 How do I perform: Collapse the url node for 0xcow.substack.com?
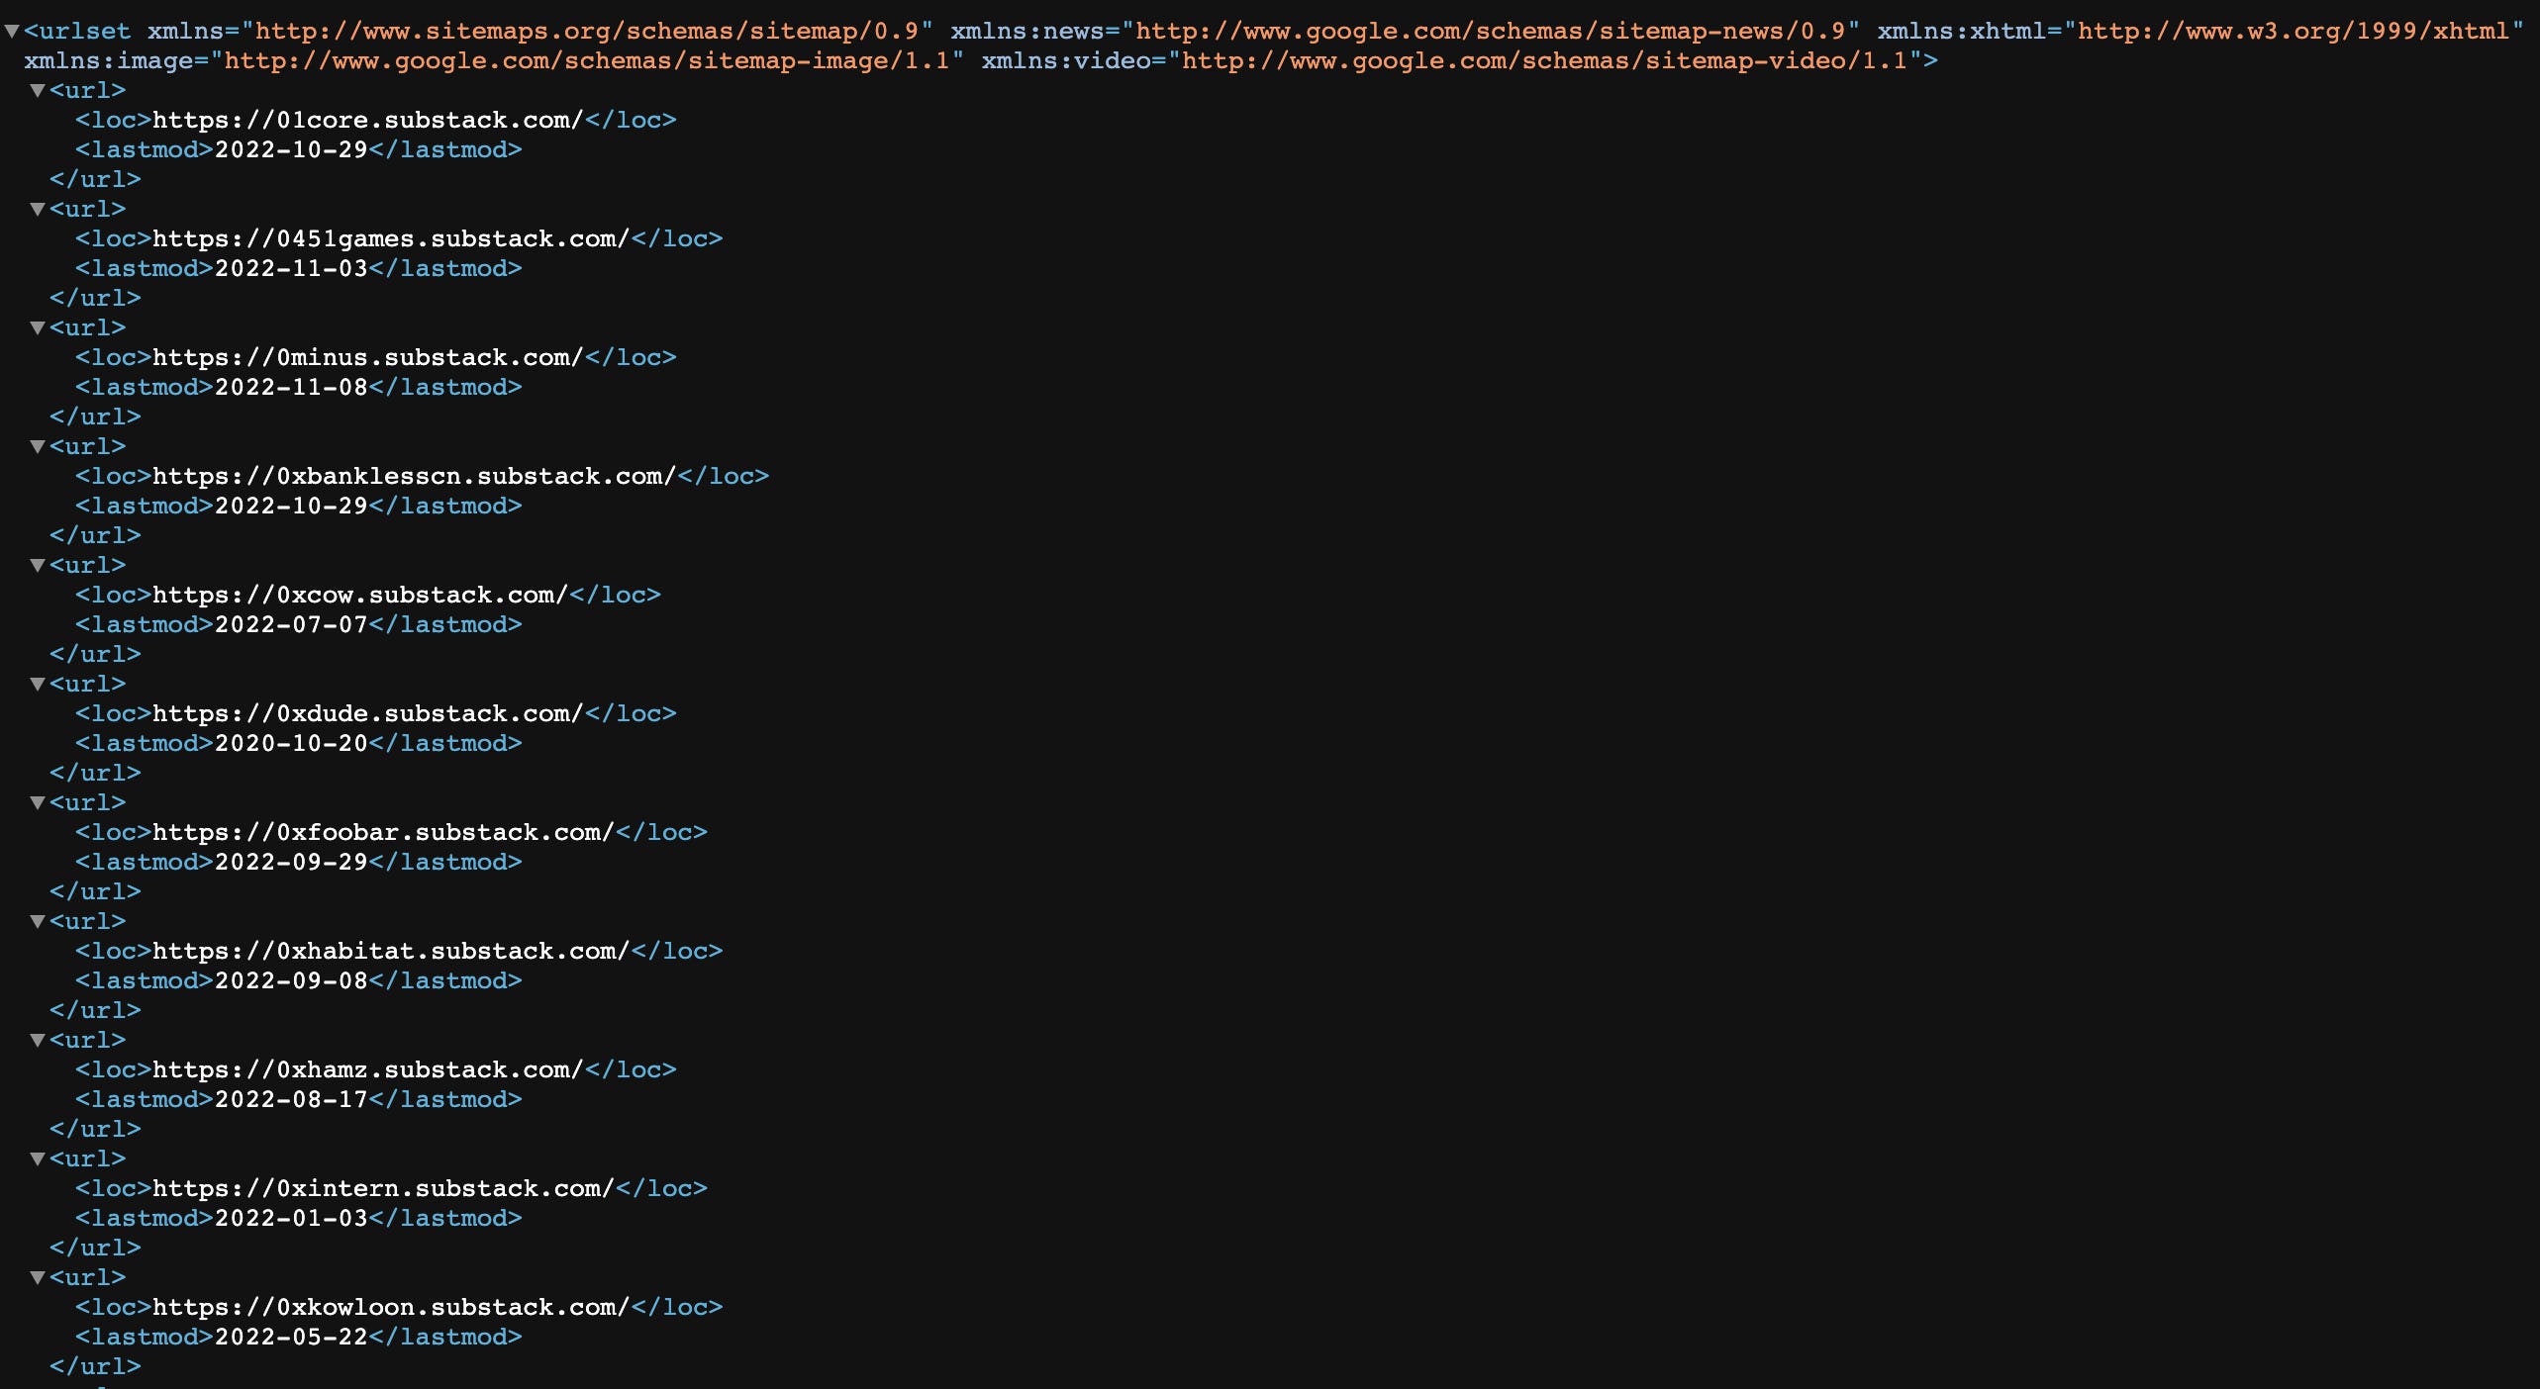click(38, 566)
